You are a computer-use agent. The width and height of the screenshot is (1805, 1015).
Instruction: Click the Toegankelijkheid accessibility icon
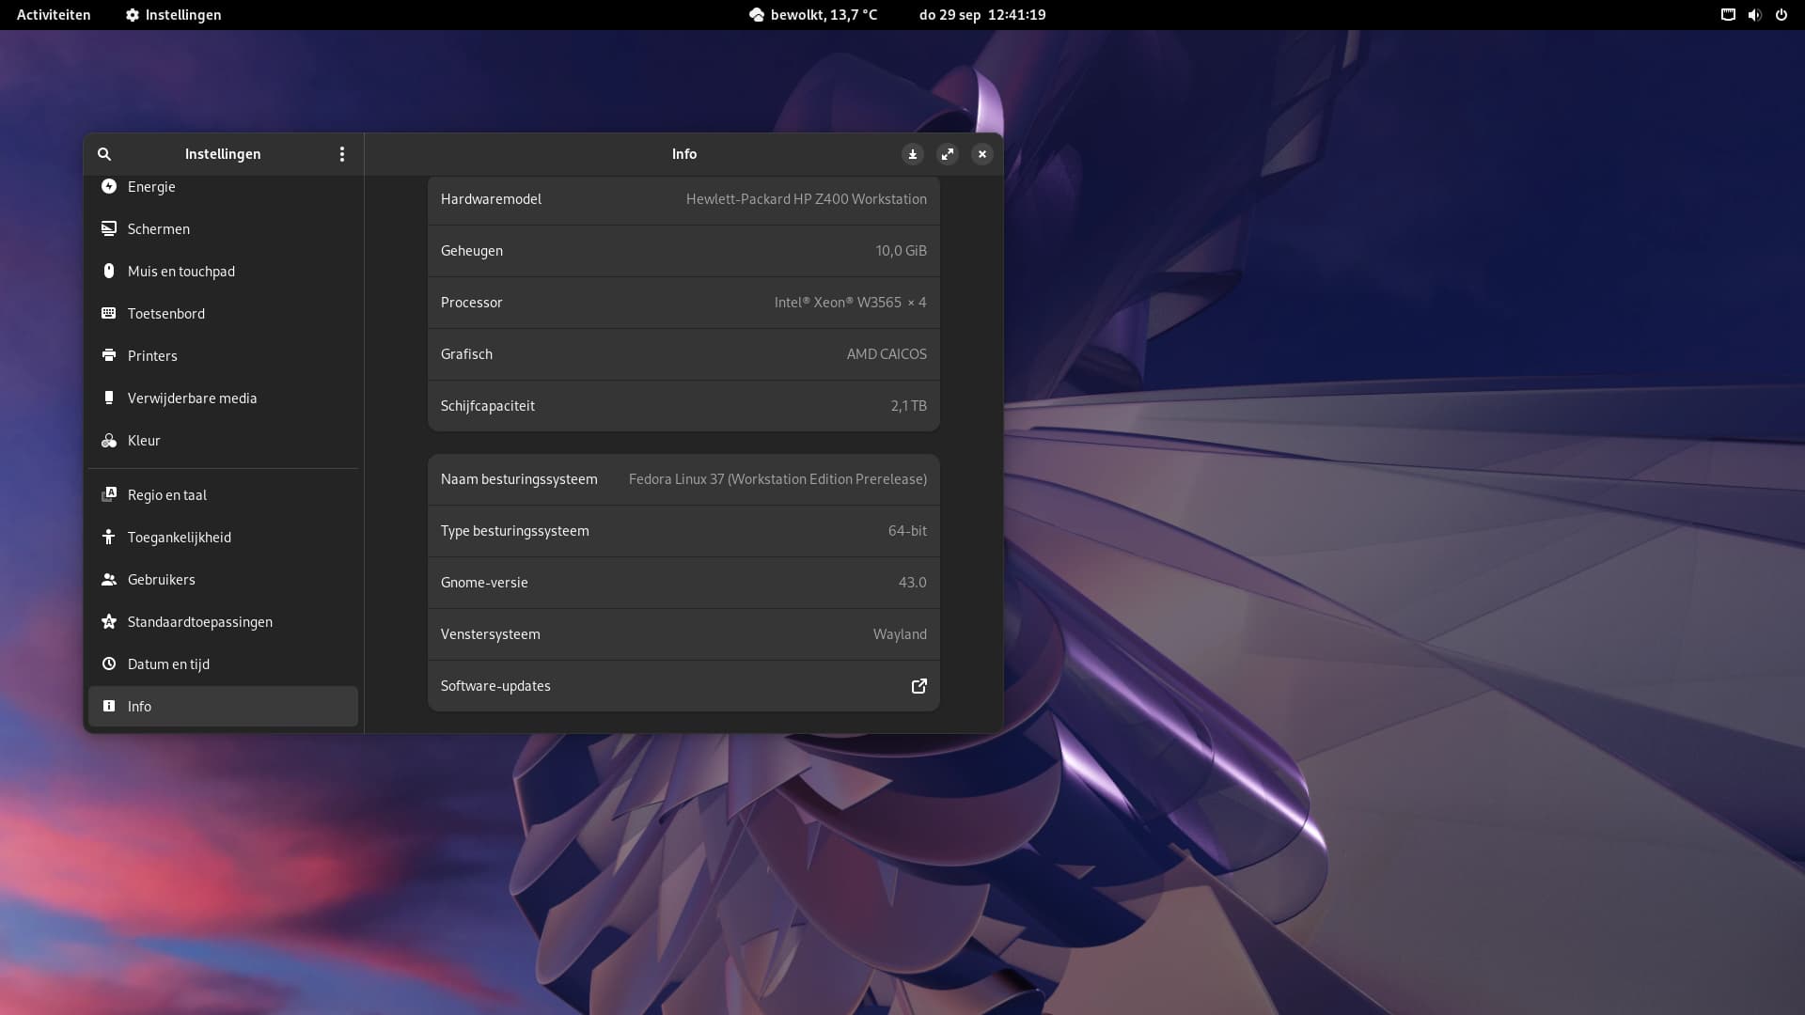click(109, 537)
